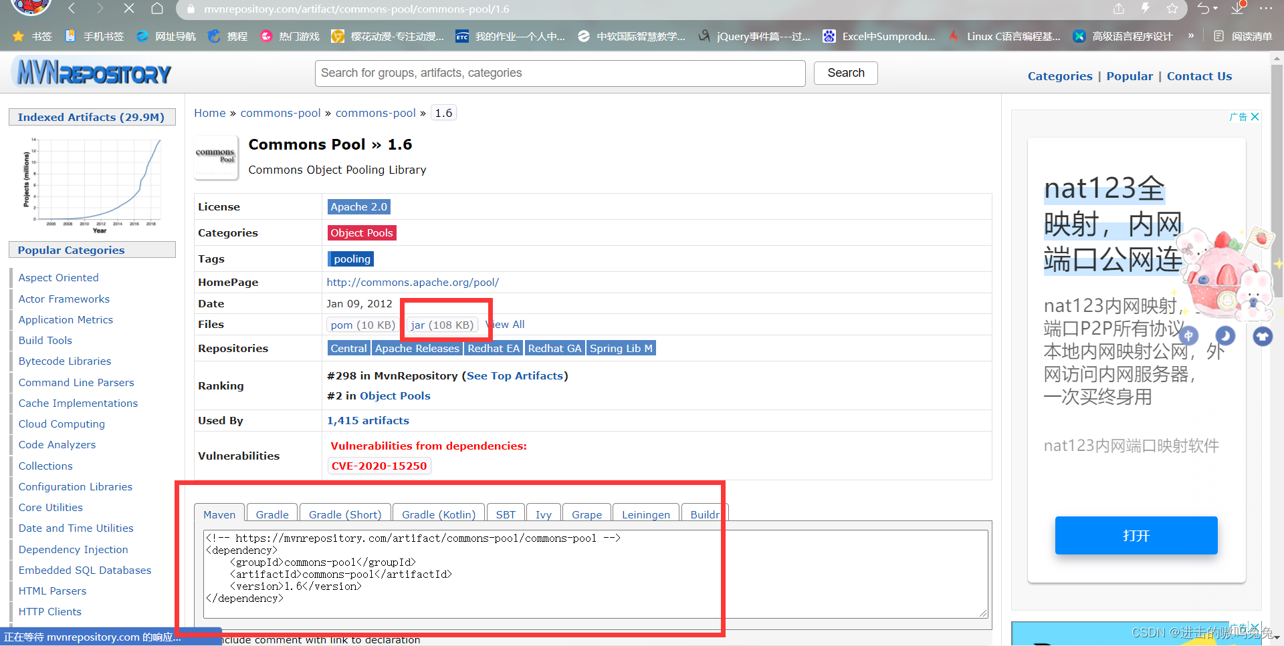The height and width of the screenshot is (646, 1284).
Task: Open the jQuery事件篇 bookmark
Action: point(754,36)
